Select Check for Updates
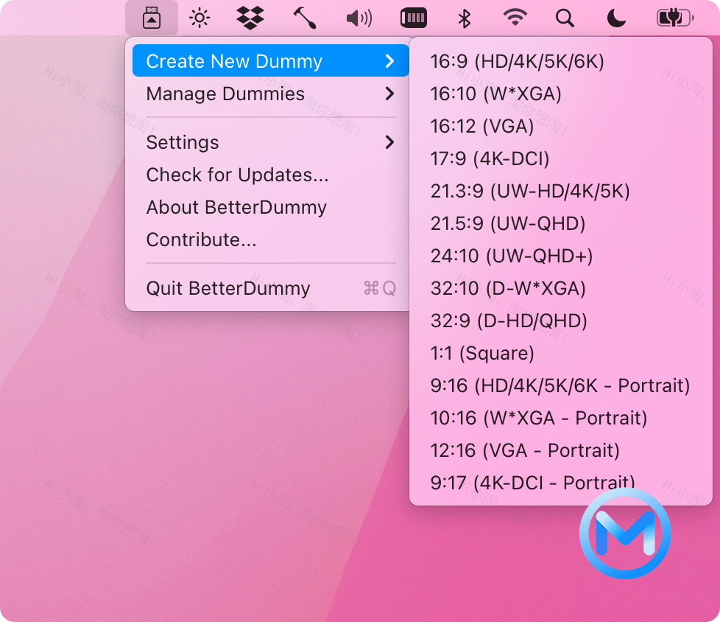 pyautogui.click(x=237, y=175)
